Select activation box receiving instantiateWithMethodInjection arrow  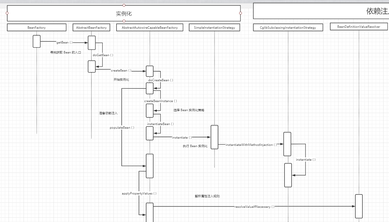pyautogui.click(x=287, y=144)
